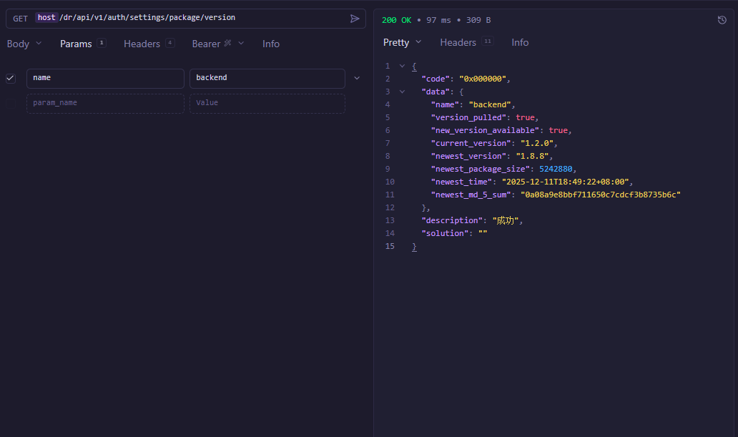This screenshot has width=738, height=437.
Task: Open the response Info tab
Action: [x=520, y=43]
